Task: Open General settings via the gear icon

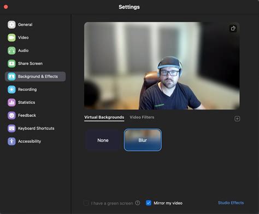Action: tap(11, 25)
